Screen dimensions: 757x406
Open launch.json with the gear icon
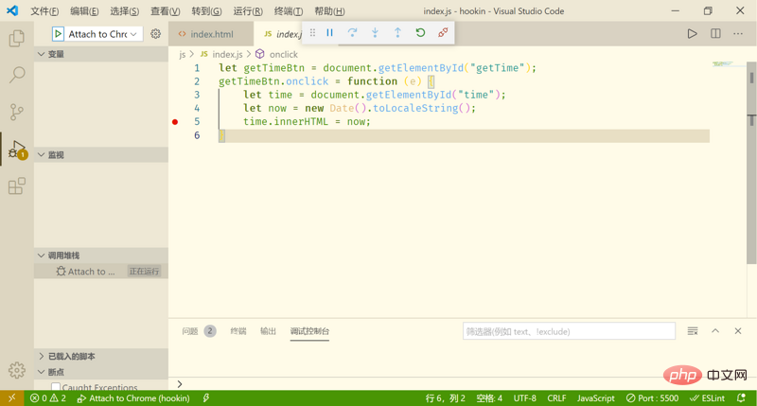coord(155,34)
